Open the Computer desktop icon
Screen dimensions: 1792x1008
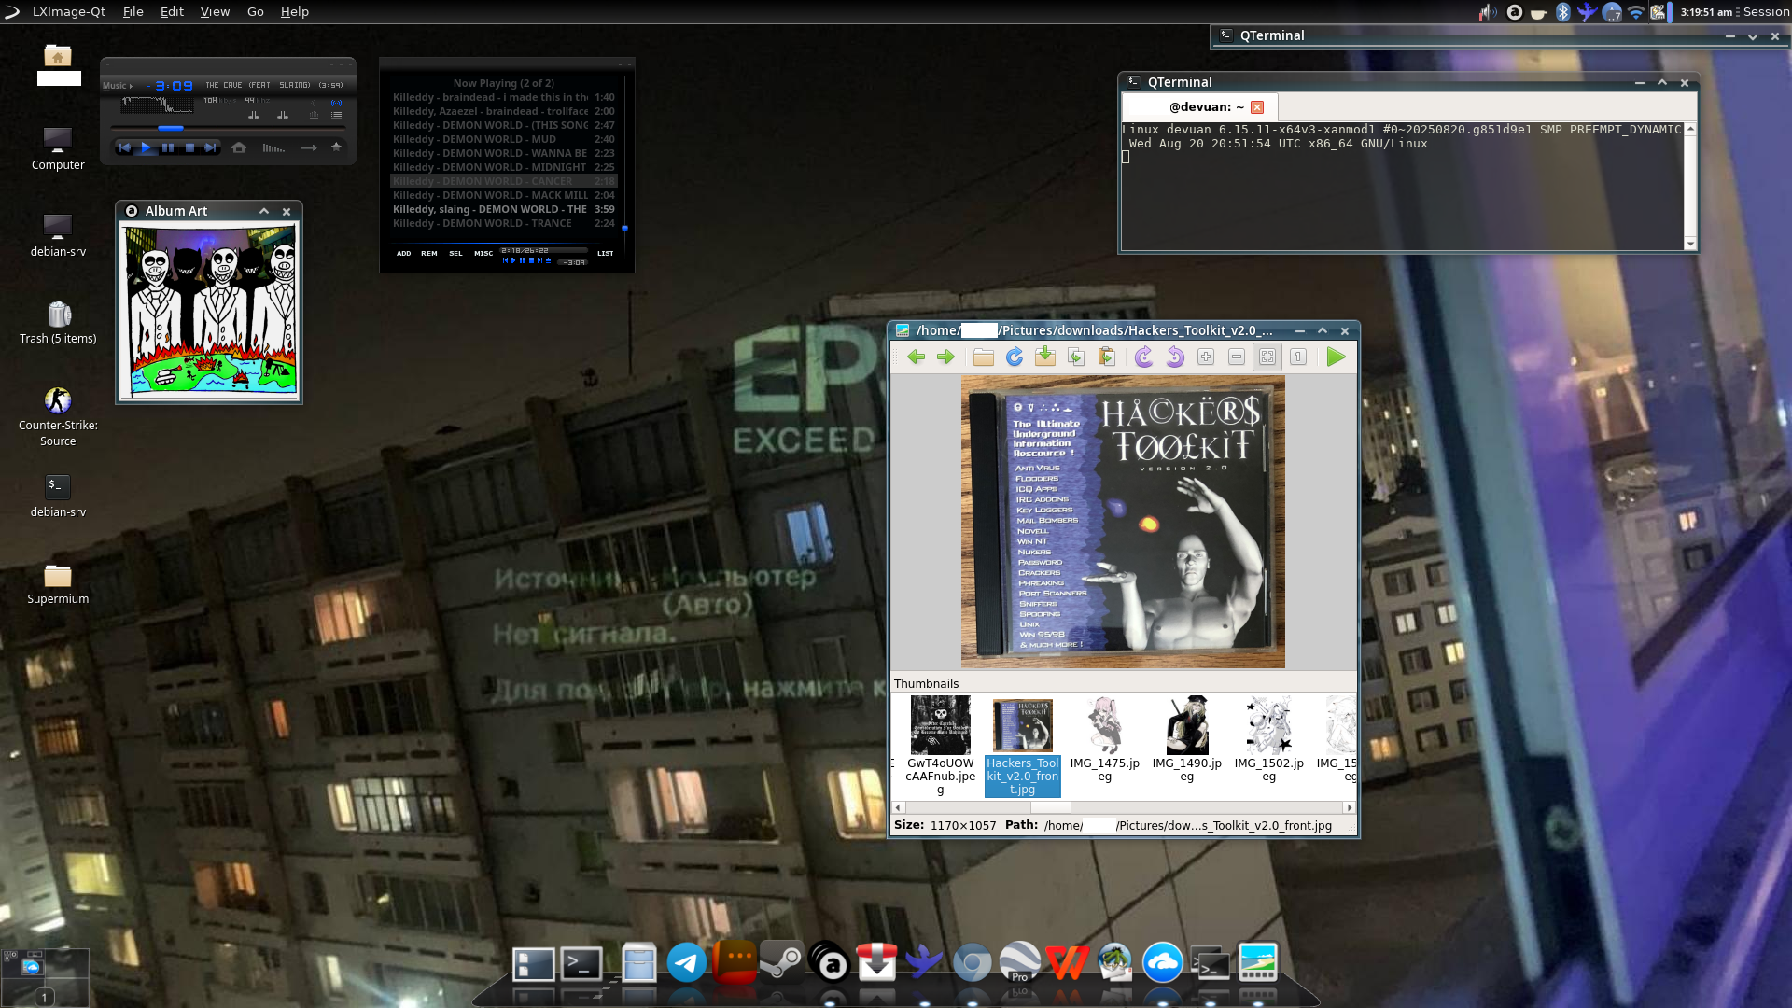click(x=58, y=148)
